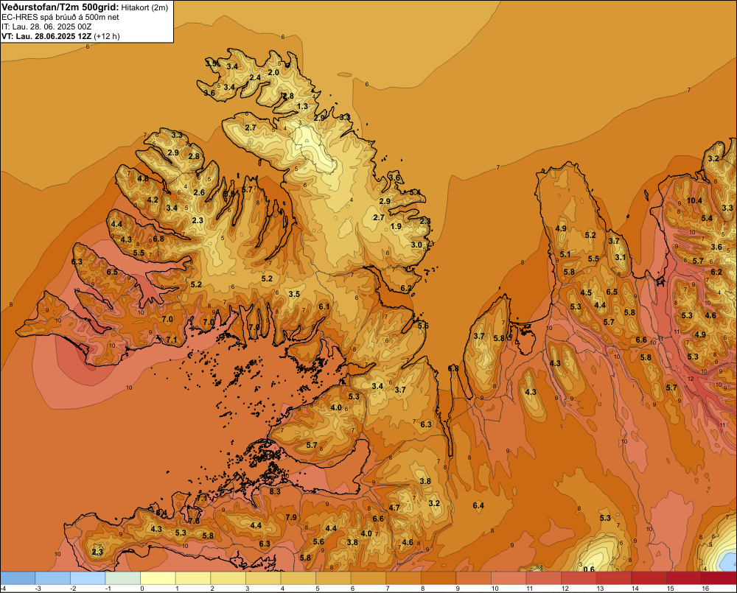Click the 6.4 temperature value
This screenshot has width=737, height=593.
(x=478, y=505)
